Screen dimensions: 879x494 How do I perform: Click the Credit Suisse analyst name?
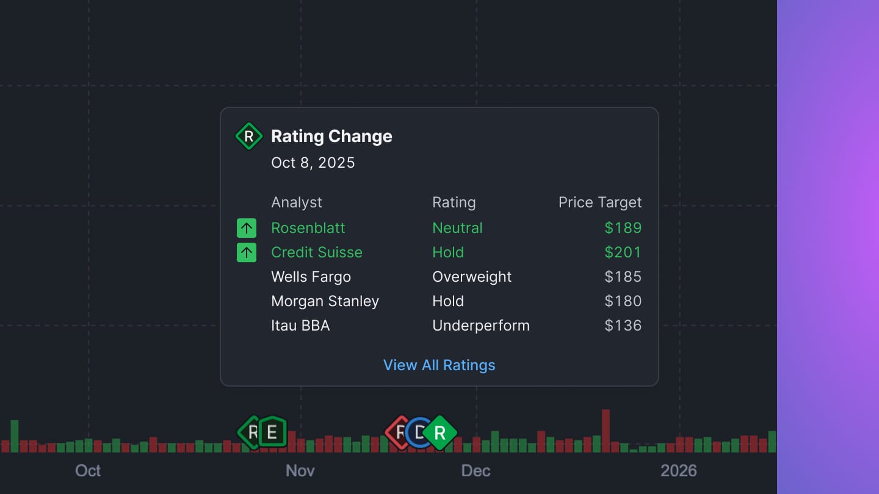click(317, 252)
